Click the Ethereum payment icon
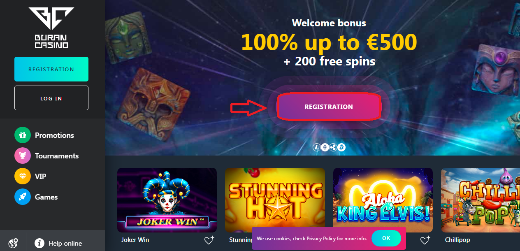 (x=325, y=147)
